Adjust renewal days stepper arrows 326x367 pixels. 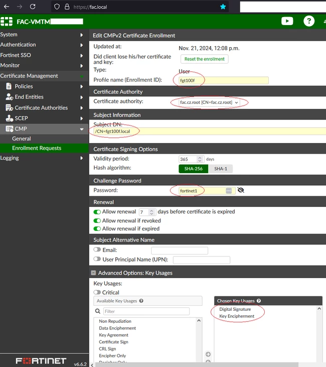tap(151, 212)
